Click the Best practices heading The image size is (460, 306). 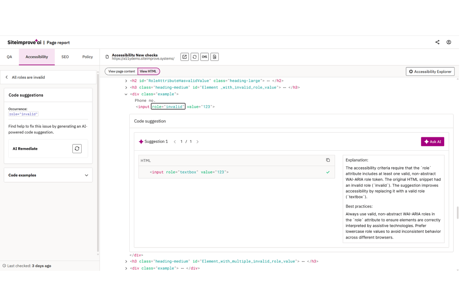pos(359,206)
